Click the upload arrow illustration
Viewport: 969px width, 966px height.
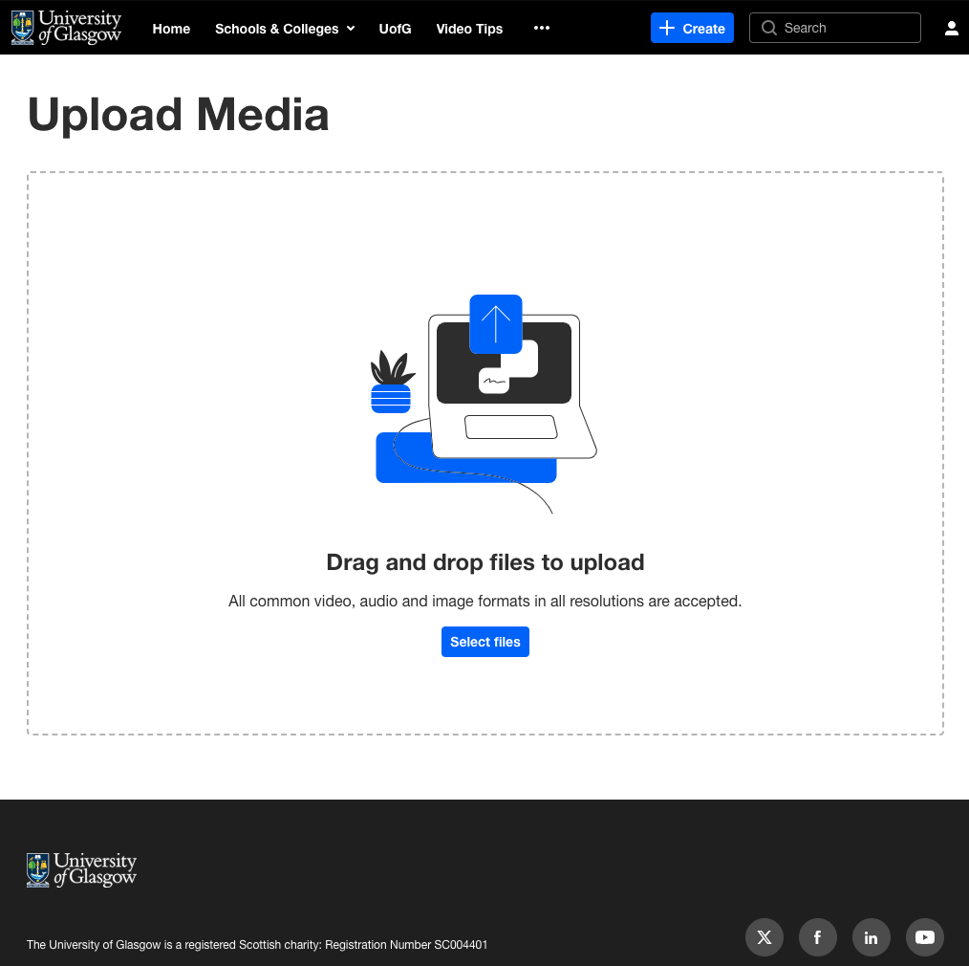point(495,323)
